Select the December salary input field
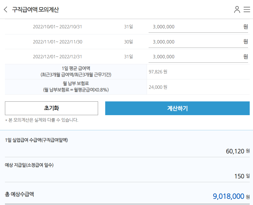 [198, 56]
